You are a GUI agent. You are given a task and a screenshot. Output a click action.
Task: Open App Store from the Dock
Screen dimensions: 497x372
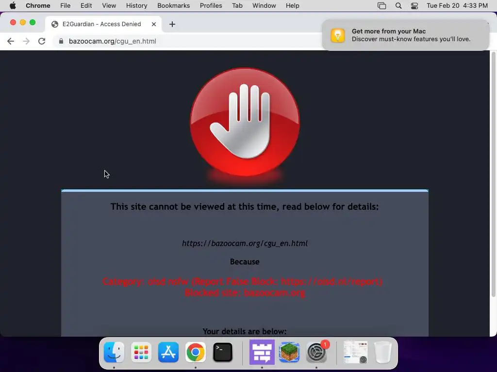(168, 352)
